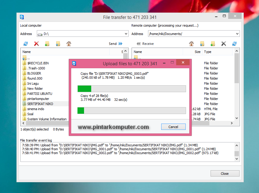Viewport: 259px width, 193px height.
Task: Receive files from the remote computer
Action: 145,44
